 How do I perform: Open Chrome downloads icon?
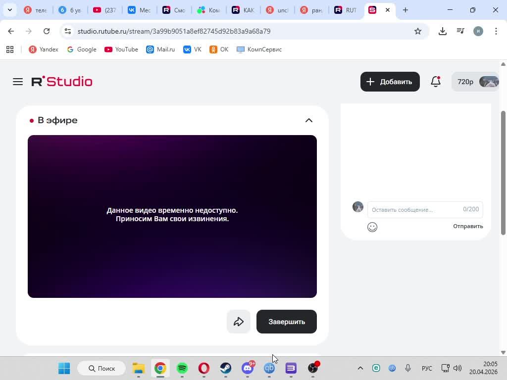click(x=443, y=31)
